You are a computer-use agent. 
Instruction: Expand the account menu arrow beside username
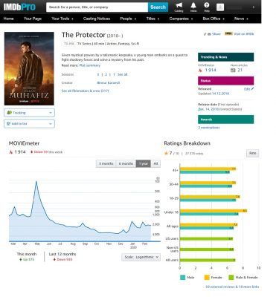pyautogui.click(x=254, y=7)
